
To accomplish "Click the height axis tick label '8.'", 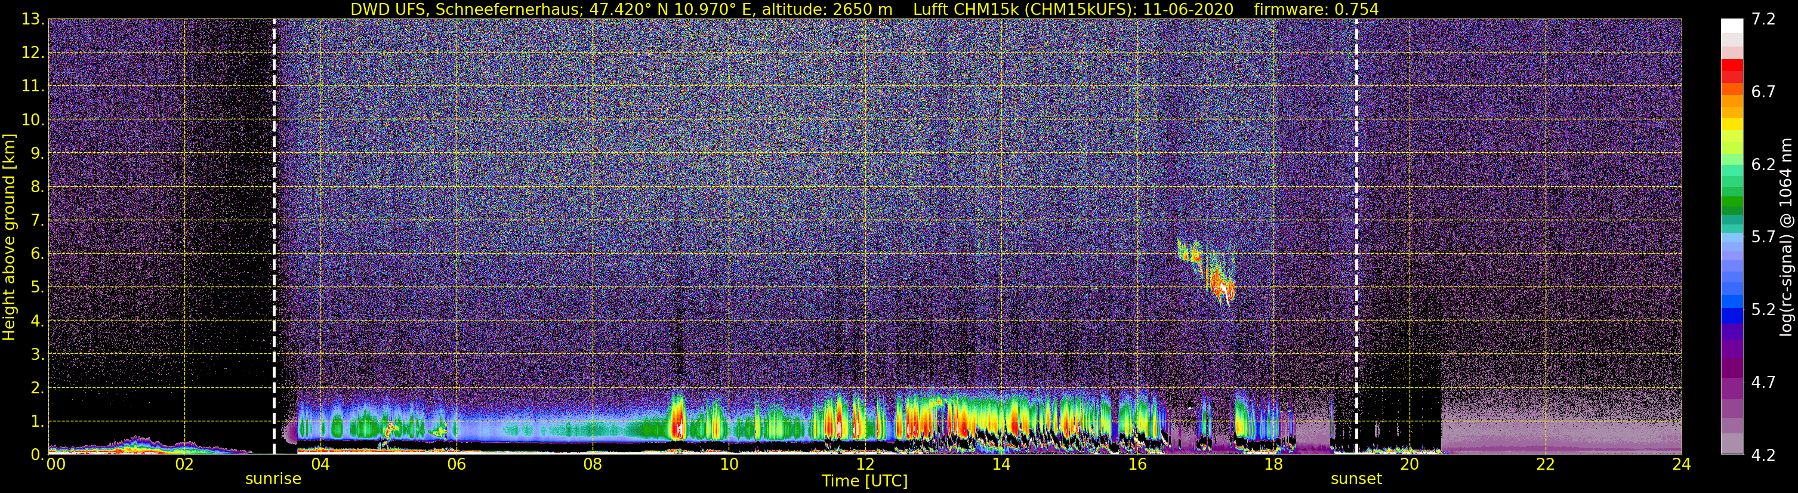I will coord(36,187).
